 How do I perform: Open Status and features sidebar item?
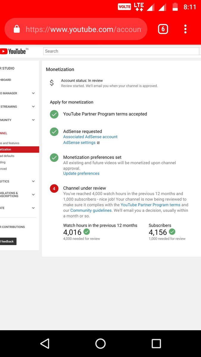point(10,143)
